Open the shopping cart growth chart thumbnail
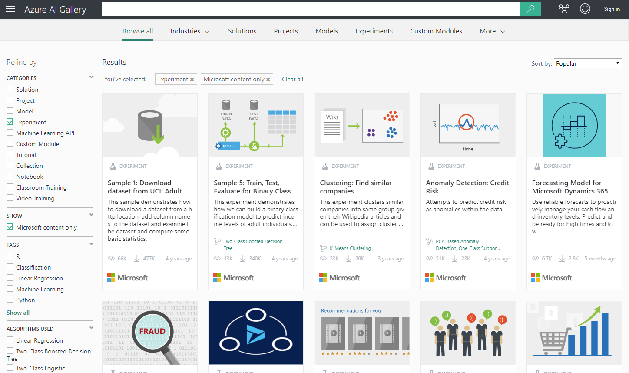Viewport: 629px width, 373px height. [x=574, y=333]
